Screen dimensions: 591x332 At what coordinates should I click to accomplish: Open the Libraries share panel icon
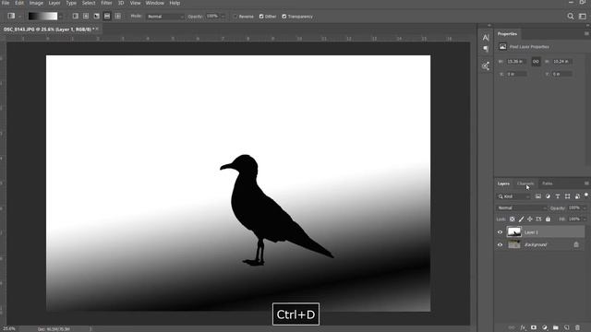pos(486,66)
